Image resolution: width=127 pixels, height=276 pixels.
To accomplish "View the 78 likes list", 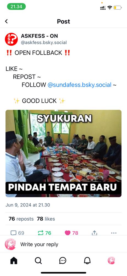I will (46, 219).
